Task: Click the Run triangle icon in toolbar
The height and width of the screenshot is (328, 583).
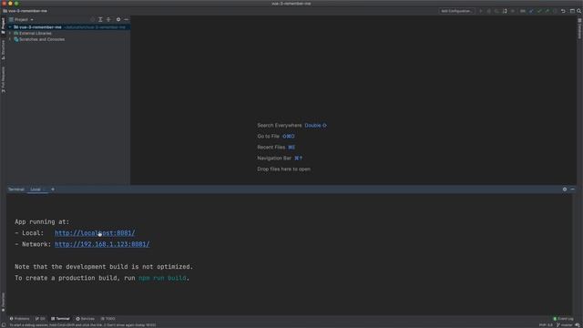Action: tap(481, 11)
